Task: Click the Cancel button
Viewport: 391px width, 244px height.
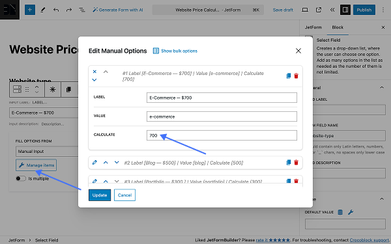Action: click(x=124, y=195)
